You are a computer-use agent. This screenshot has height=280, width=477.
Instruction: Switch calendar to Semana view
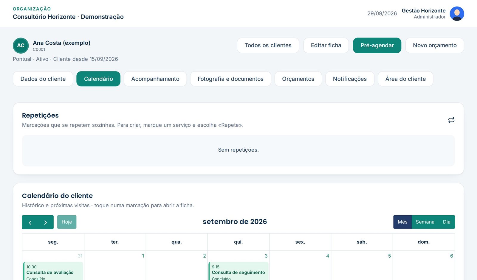pos(425,222)
